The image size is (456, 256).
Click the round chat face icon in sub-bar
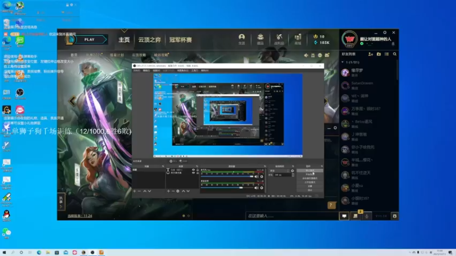(320, 55)
